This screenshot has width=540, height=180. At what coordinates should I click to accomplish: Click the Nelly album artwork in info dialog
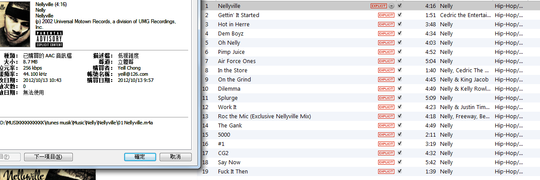click(15, 24)
